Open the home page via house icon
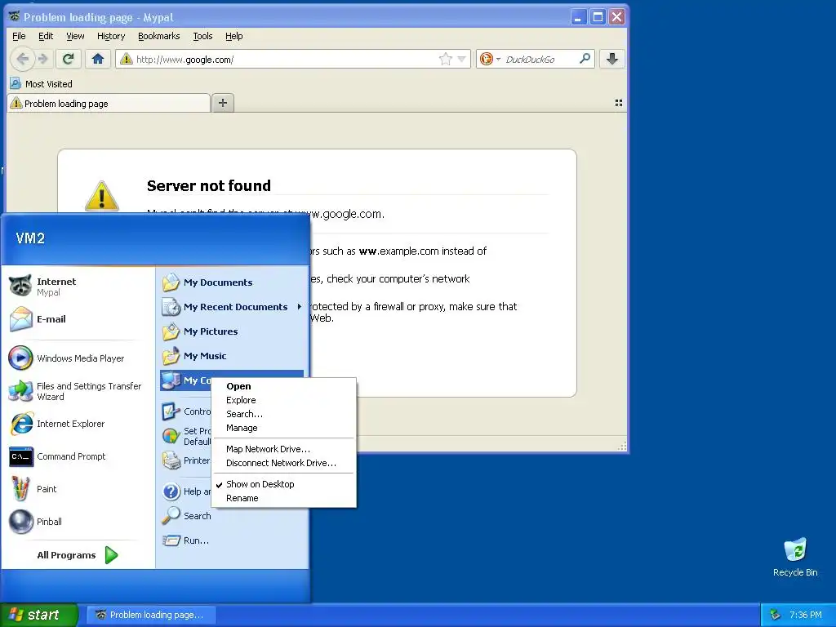Image resolution: width=836 pixels, height=627 pixels. (98, 59)
